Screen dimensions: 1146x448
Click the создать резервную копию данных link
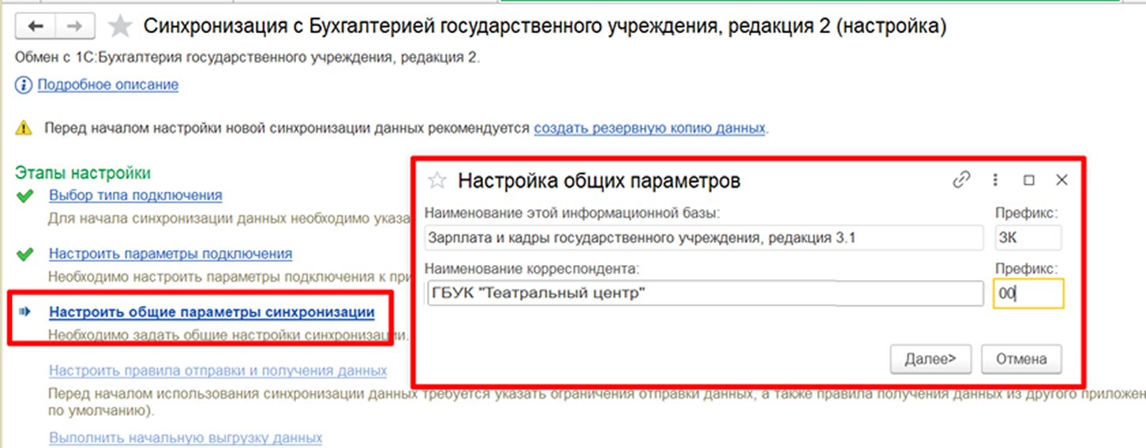(x=650, y=127)
